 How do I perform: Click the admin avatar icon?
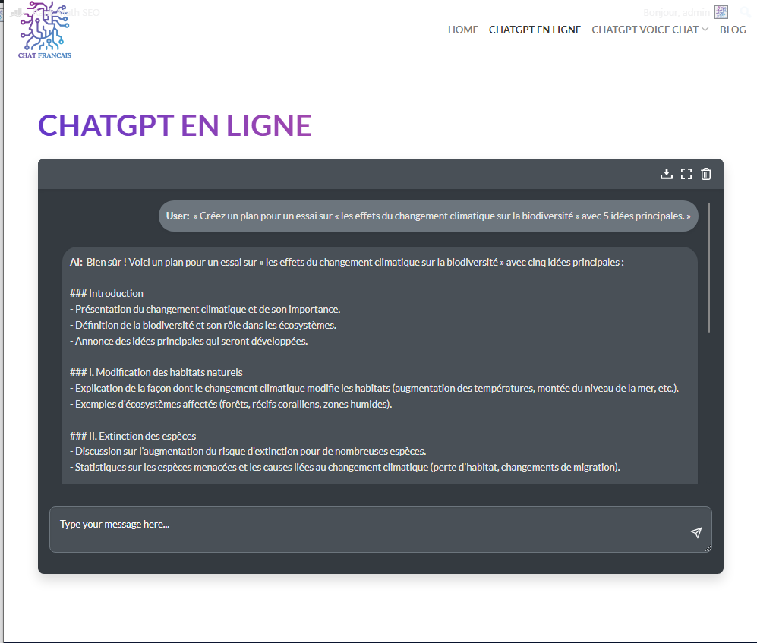point(721,12)
